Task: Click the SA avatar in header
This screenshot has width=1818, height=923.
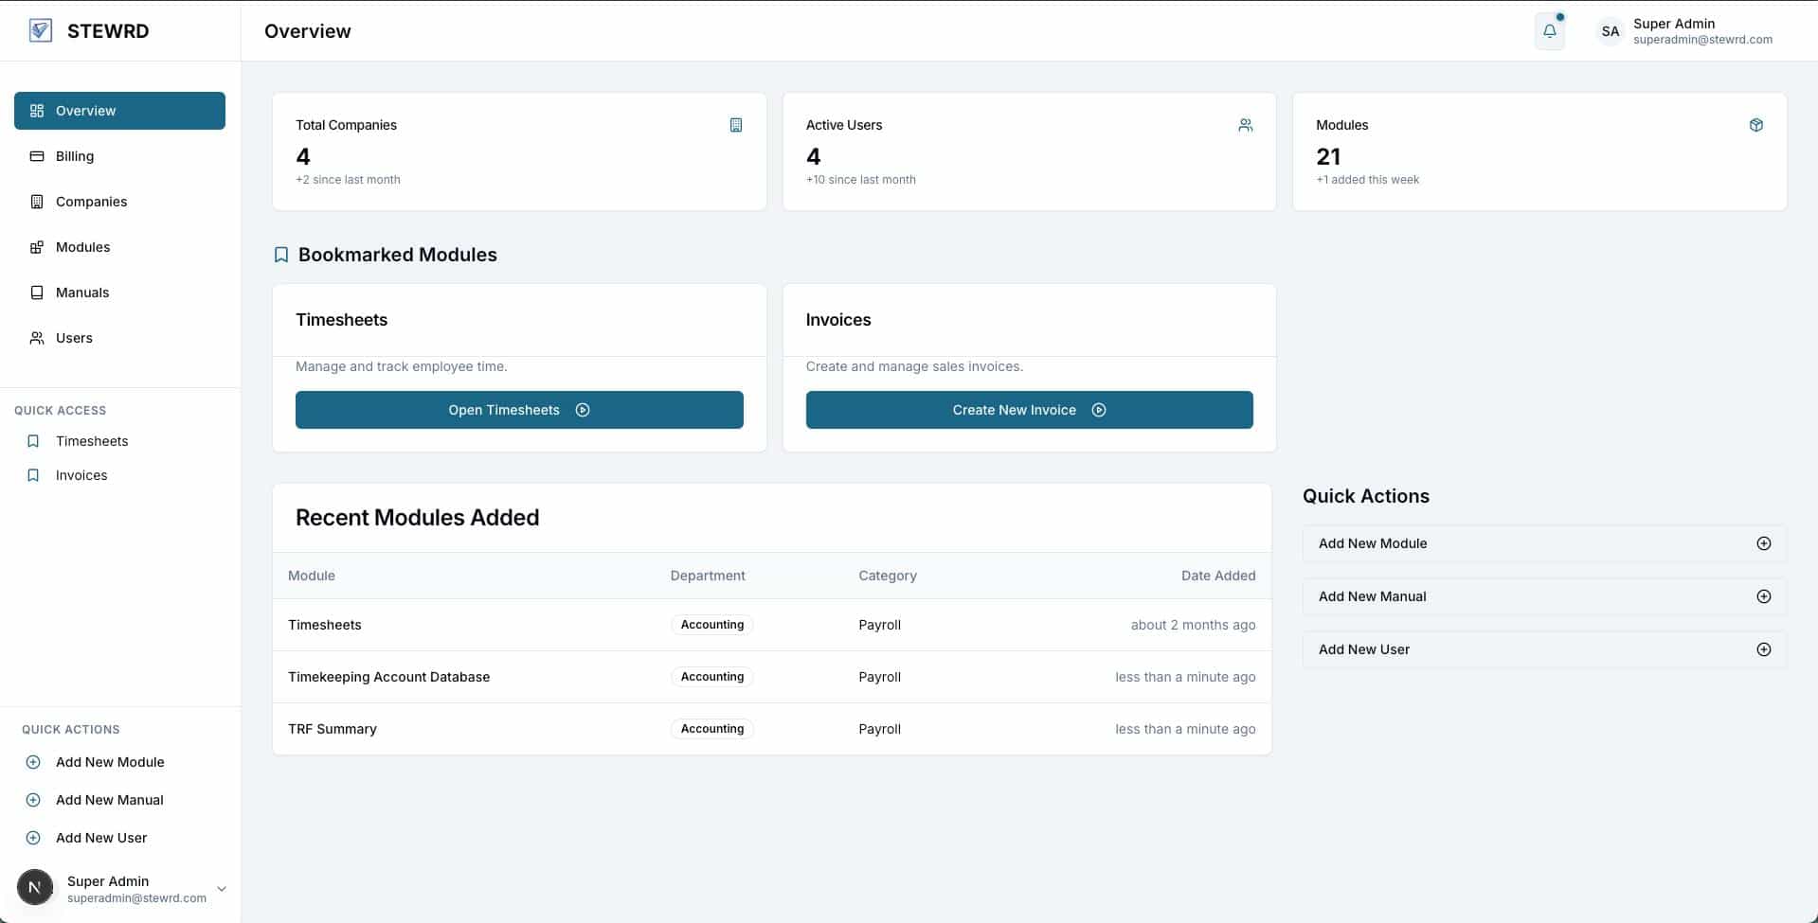Action: coord(1610,31)
